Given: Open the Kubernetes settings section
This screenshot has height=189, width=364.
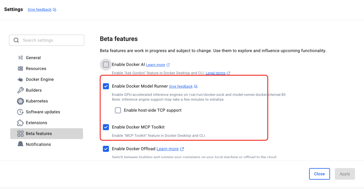Looking at the screenshot, I should coord(37,101).
